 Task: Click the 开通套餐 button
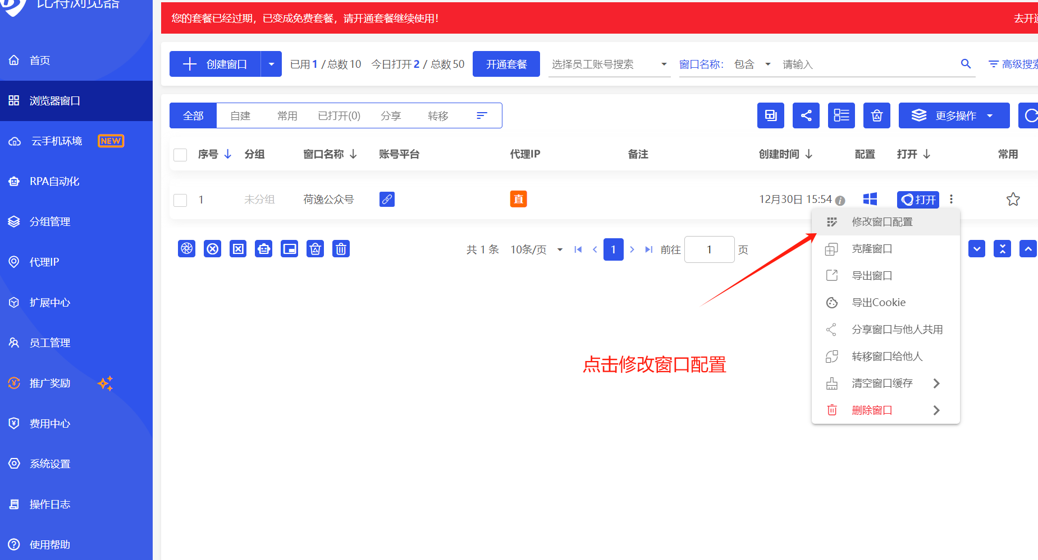click(506, 64)
